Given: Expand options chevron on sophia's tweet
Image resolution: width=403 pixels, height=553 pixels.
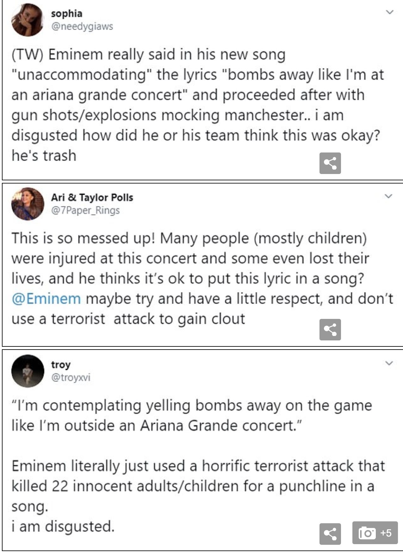Looking at the screenshot, I should coord(390,12).
